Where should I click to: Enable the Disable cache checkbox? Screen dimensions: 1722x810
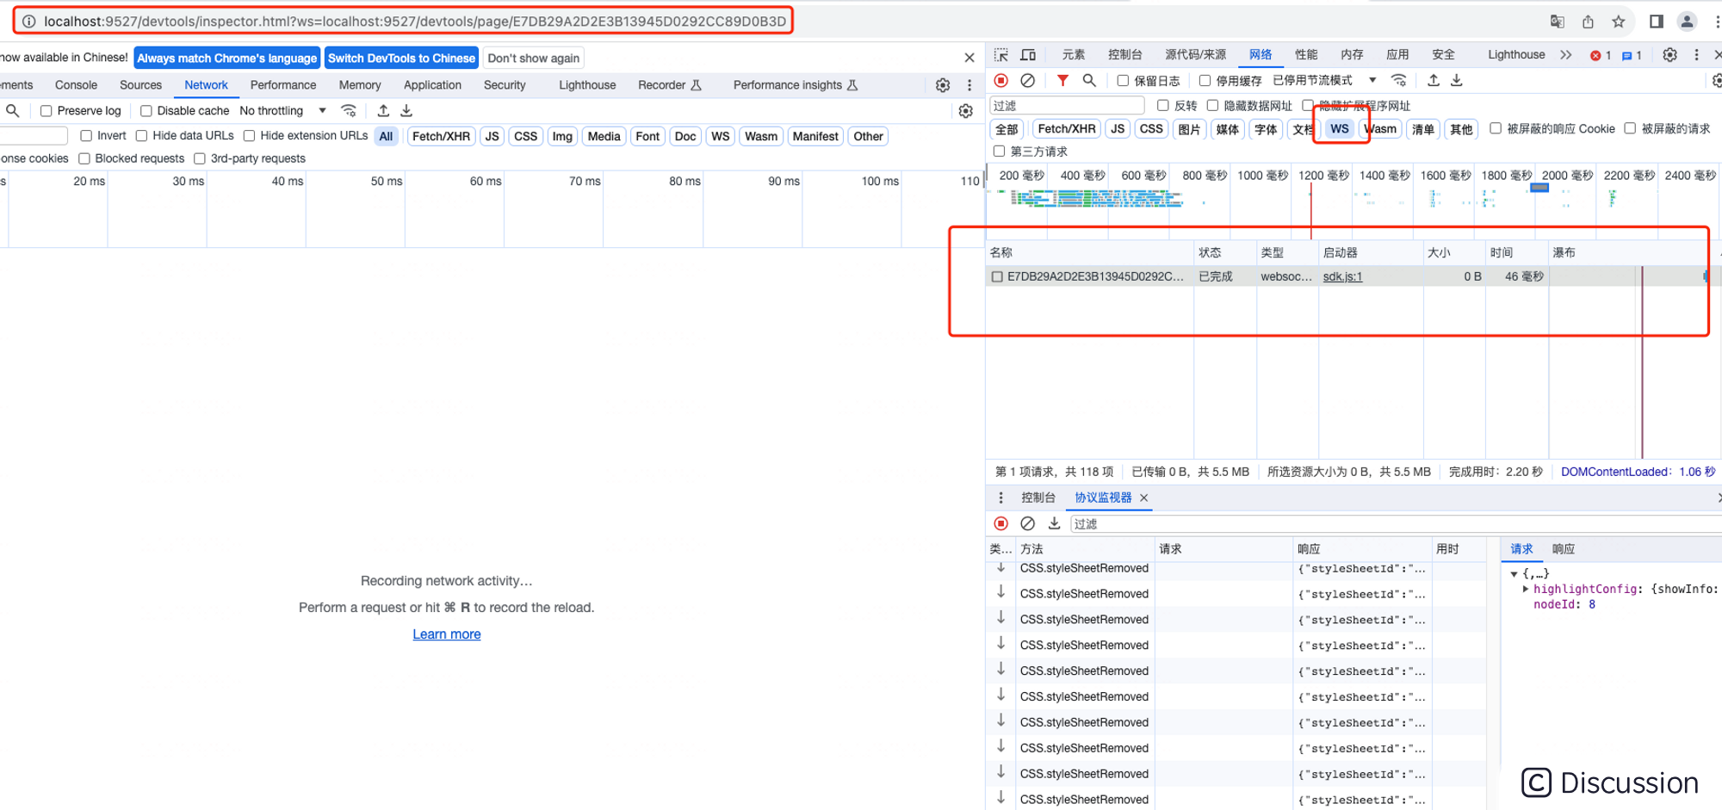(146, 111)
